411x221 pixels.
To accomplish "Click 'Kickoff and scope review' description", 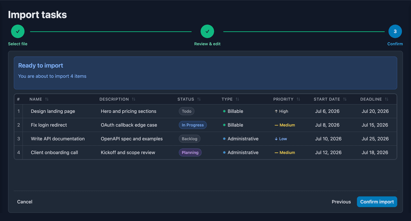I will tap(128, 153).
